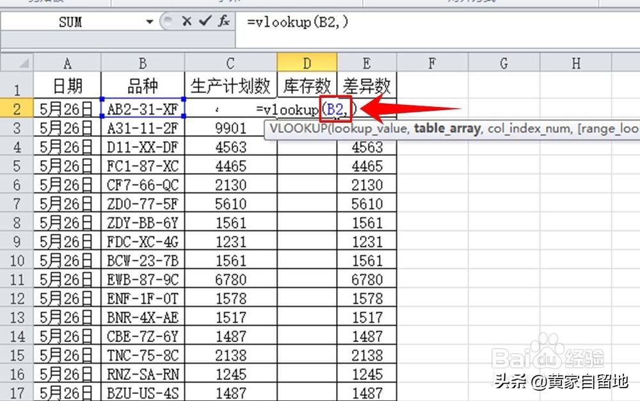
Task: Select empty 库存数 cell in row 5
Action: [x=307, y=166]
